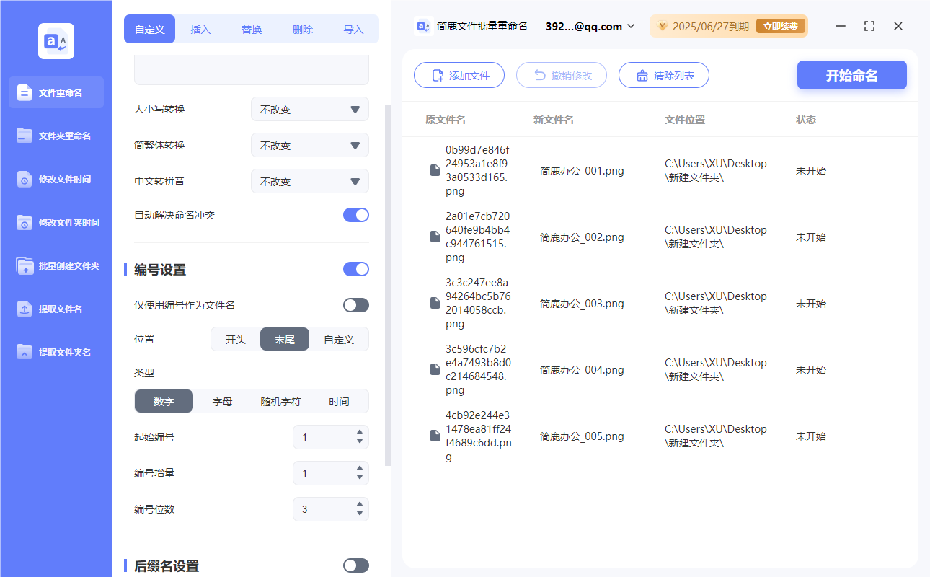Select the 修改文件时间 tool
930x577 pixels.
point(56,179)
